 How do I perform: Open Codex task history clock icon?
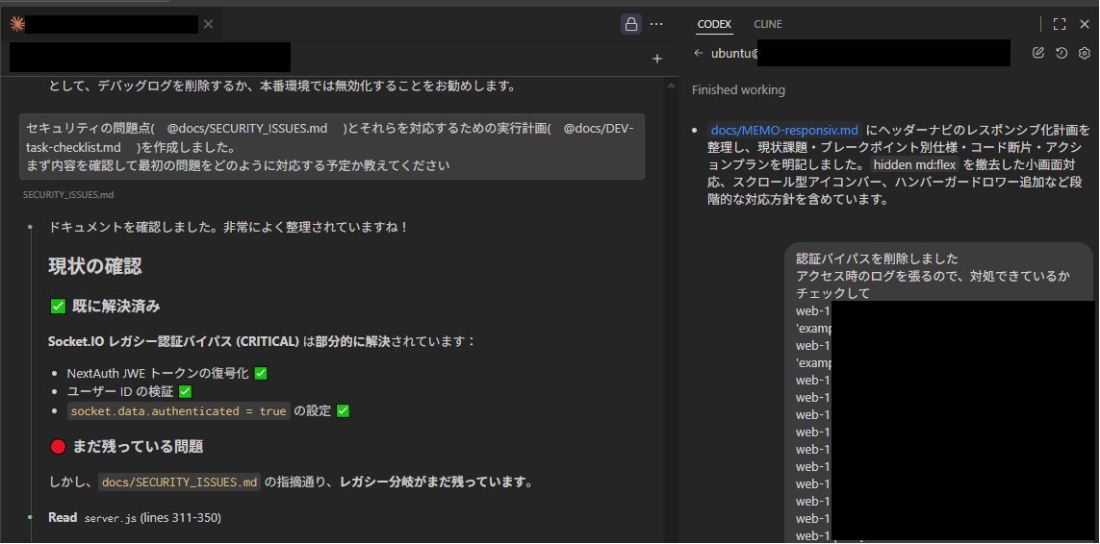(x=1061, y=53)
